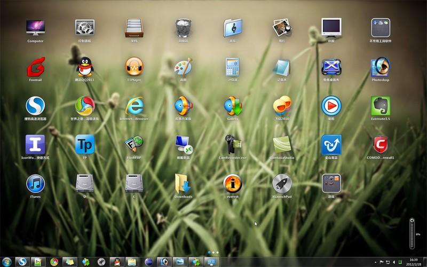Launch IconWorkshop shortcut
The image size is (427, 267).
(x=35, y=145)
